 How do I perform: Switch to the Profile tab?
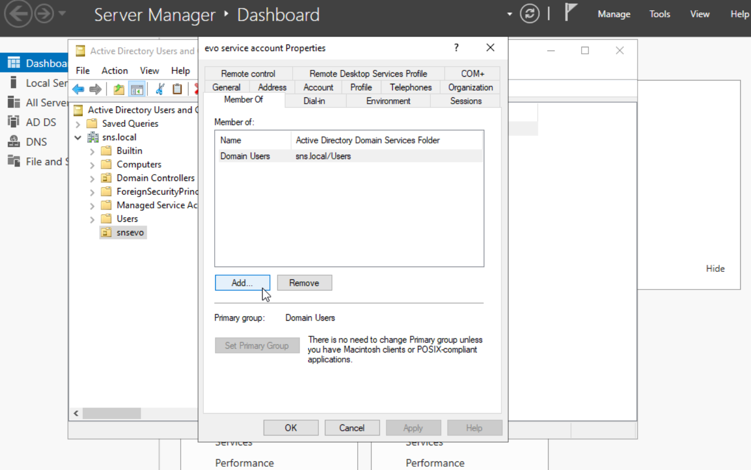361,87
